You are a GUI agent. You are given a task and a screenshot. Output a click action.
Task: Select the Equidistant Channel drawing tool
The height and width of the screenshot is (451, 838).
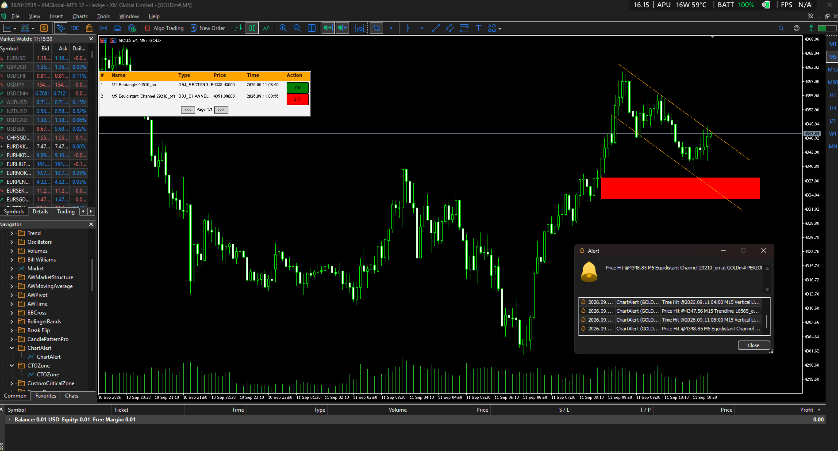point(450,28)
